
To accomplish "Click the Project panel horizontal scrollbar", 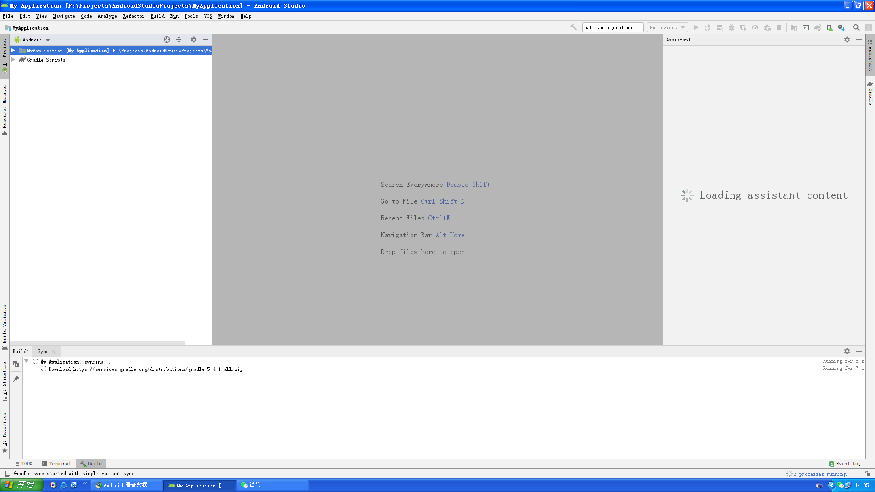I will (x=97, y=343).
